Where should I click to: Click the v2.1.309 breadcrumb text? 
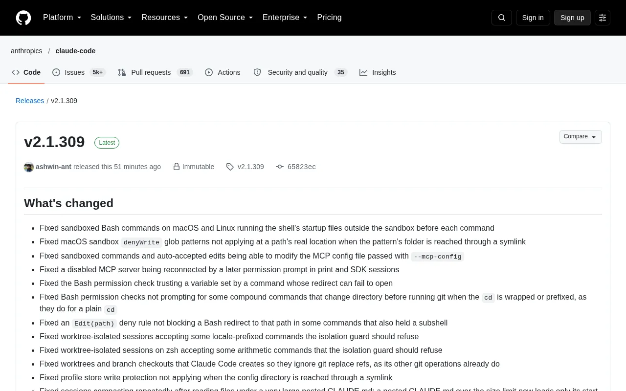pyautogui.click(x=64, y=101)
